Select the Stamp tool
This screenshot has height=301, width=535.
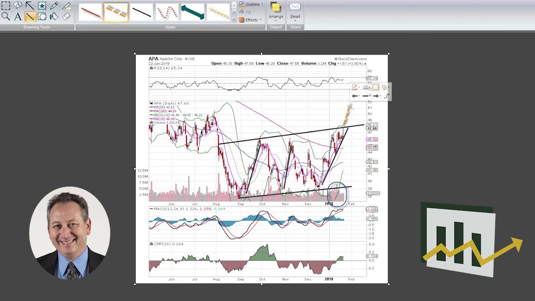coord(42,6)
